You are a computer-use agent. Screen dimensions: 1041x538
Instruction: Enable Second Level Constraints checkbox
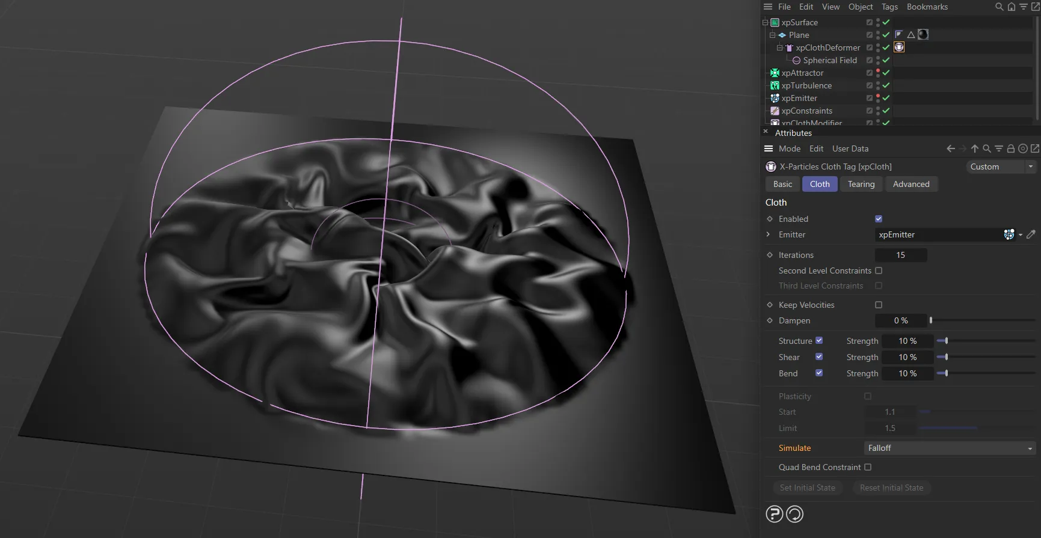pos(879,271)
